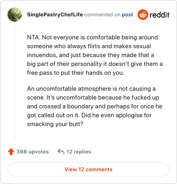Click the orange upvote arrow icon
The image size is (177, 184).
click(11, 152)
